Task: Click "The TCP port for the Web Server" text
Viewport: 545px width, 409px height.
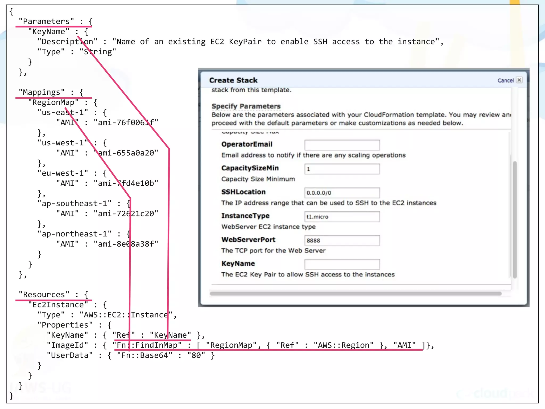Action: coord(273,251)
